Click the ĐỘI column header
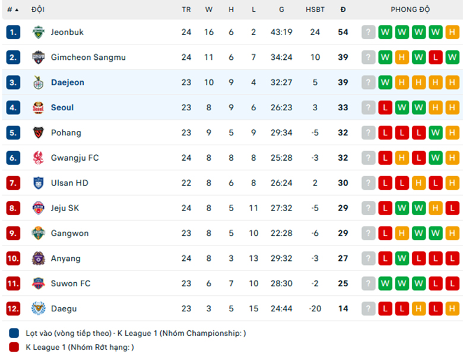The image size is (463, 354). point(38,9)
